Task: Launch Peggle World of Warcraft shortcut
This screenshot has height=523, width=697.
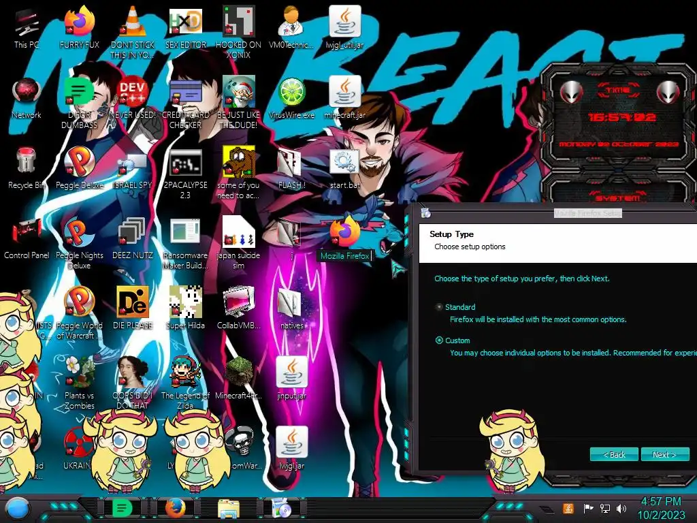Action: tap(80, 302)
